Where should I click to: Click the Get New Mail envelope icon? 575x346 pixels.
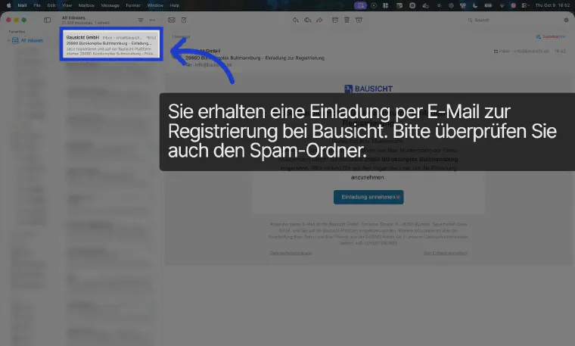(x=171, y=20)
